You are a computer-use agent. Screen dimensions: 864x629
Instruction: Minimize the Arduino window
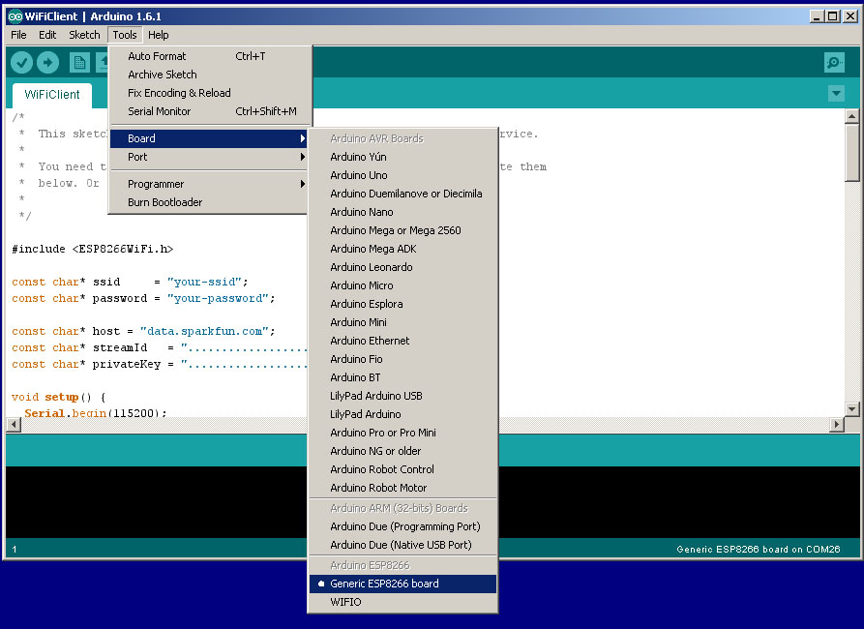tap(817, 16)
